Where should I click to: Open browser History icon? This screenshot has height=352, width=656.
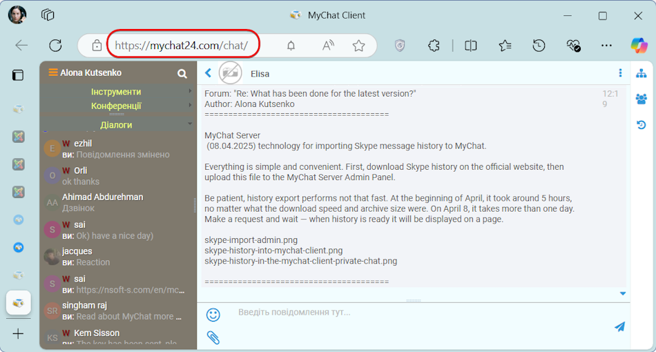point(539,45)
